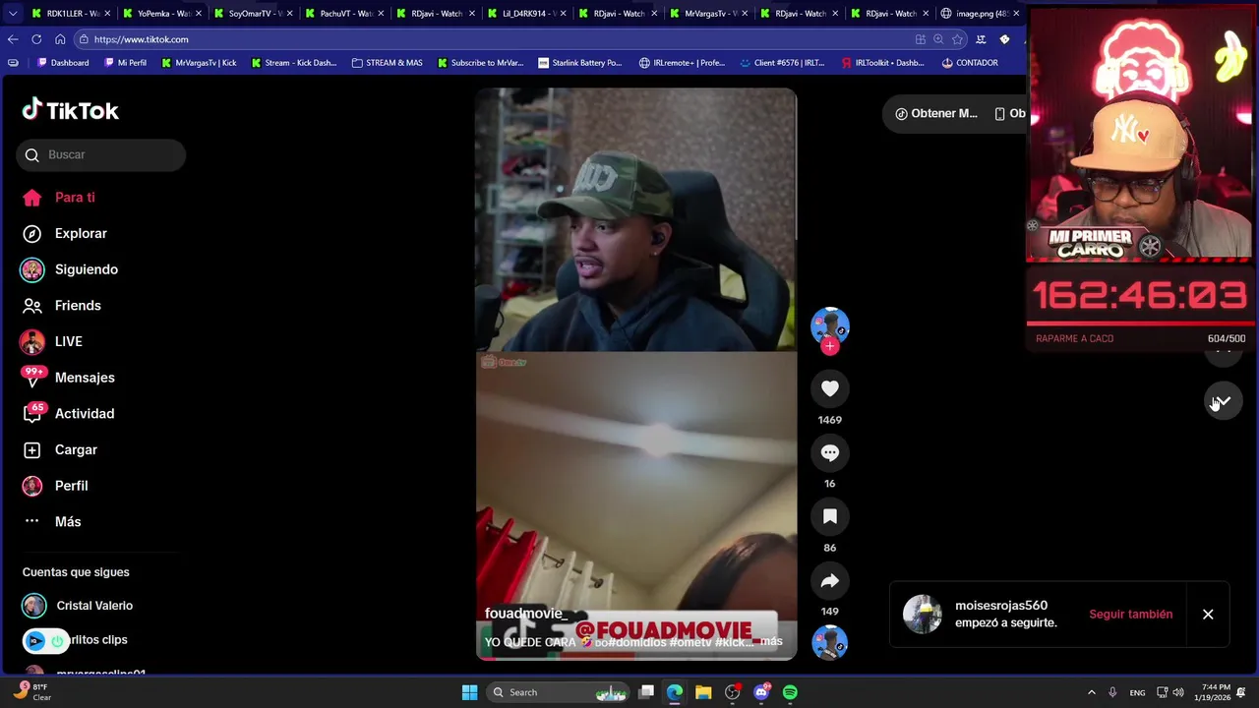Open Task View from the taskbar
This screenshot has height=708, width=1259.
point(646,692)
